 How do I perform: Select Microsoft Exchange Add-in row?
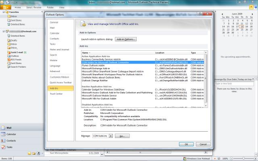pyautogui.click(x=143, y=68)
